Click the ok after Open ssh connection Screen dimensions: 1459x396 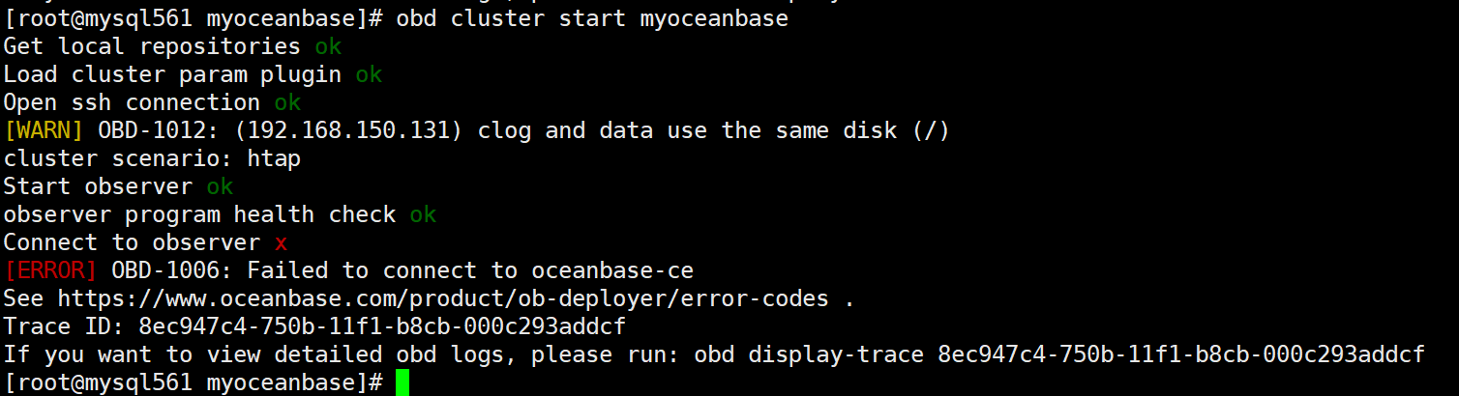[x=287, y=102]
